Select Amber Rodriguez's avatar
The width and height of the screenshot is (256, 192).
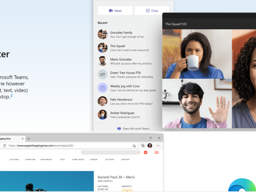[102, 114]
